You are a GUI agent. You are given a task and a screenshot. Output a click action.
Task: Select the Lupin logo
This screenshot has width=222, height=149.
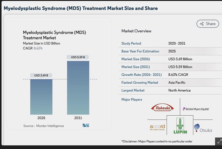click(180, 126)
